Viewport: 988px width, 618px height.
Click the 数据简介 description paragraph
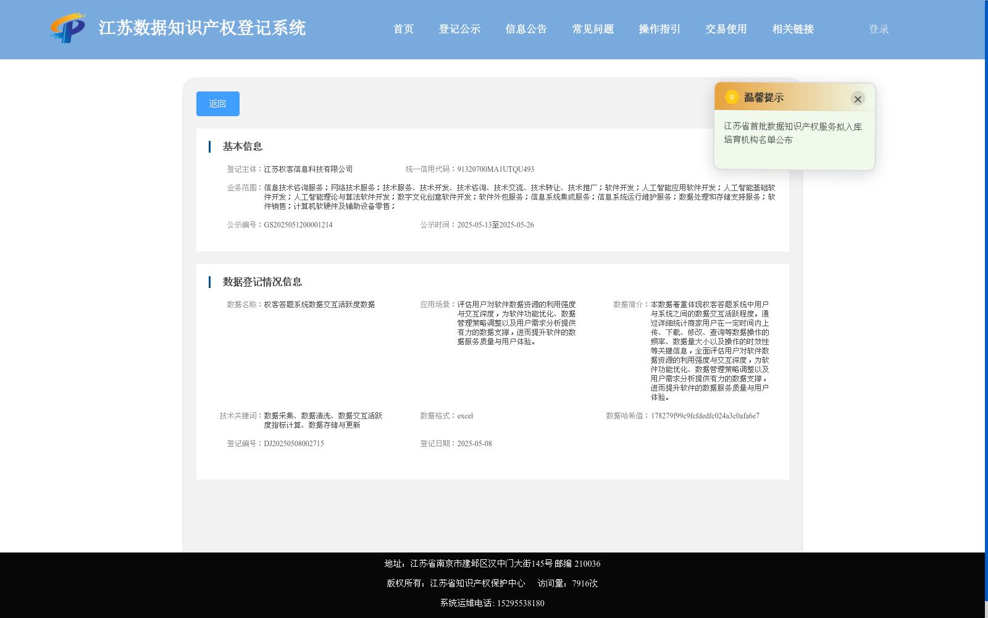coord(710,351)
